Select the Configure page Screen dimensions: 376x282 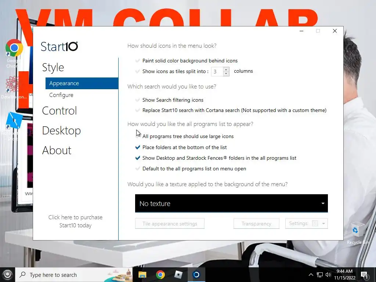click(61, 95)
